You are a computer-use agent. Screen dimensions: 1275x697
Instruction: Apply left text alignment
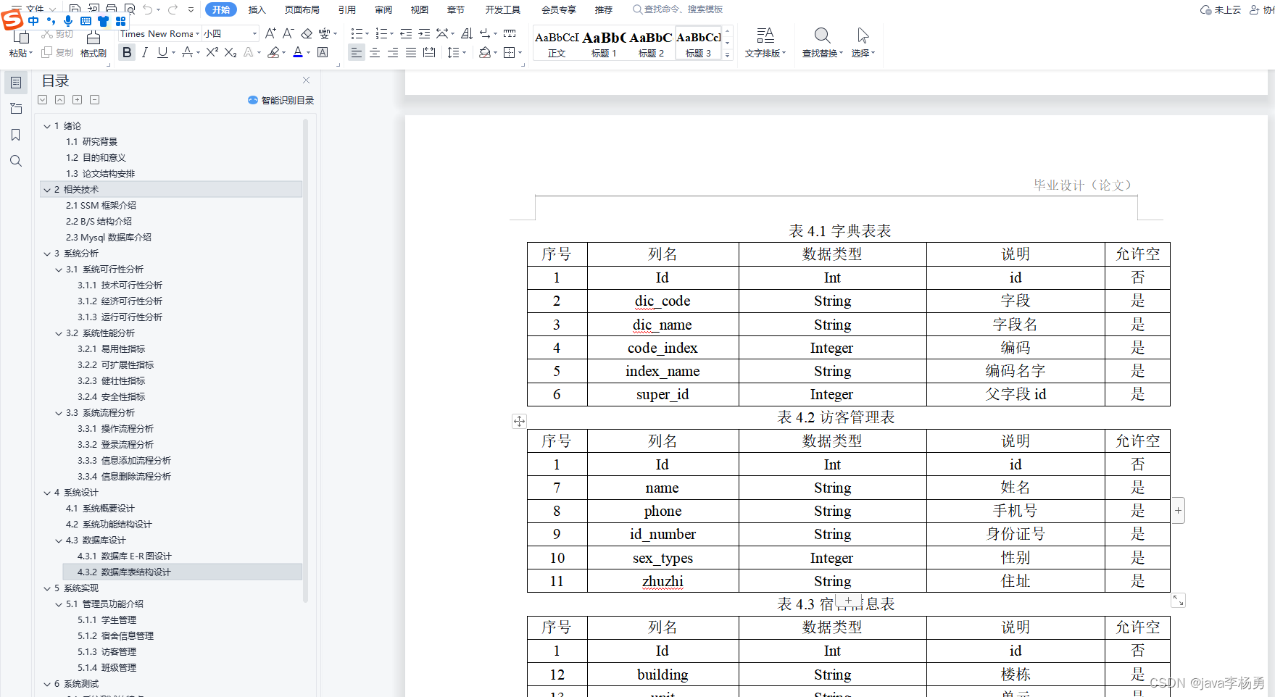[x=357, y=52]
